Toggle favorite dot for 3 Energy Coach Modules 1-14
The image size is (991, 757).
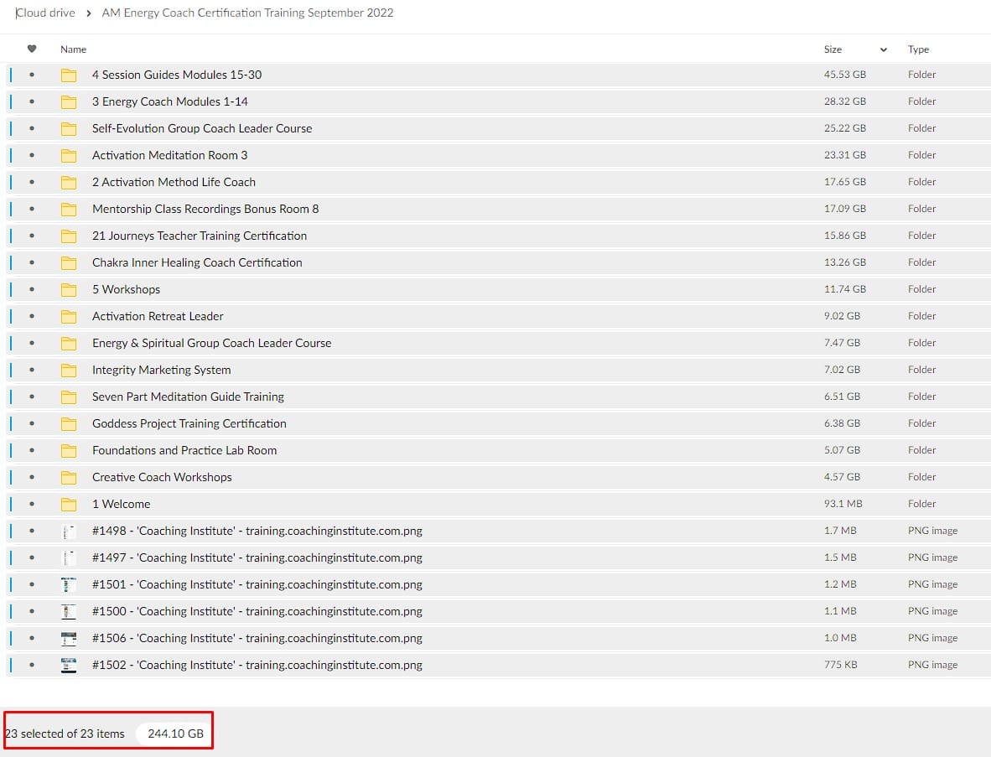[32, 101]
